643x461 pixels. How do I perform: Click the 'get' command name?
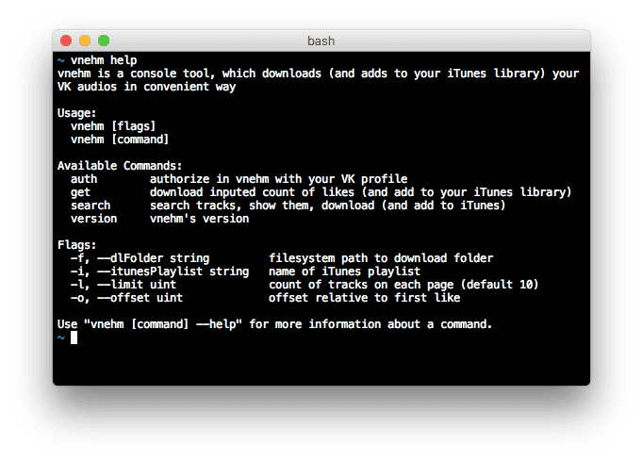pyautogui.click(x=80, y=192)
